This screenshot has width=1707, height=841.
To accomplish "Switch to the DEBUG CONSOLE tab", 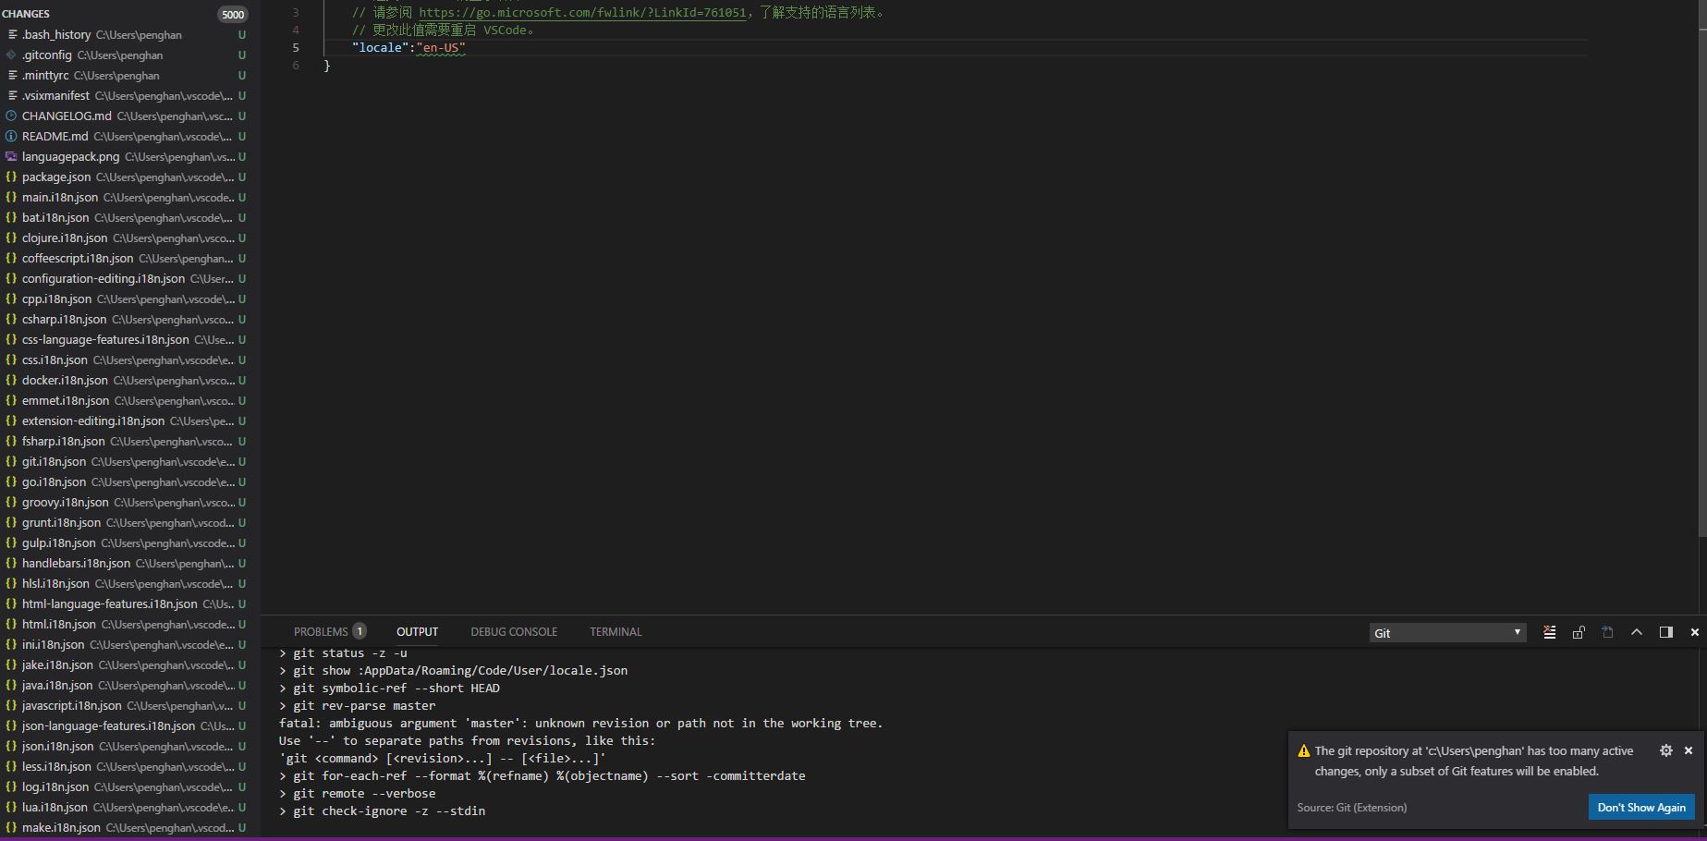I will [x=514, y=632].
